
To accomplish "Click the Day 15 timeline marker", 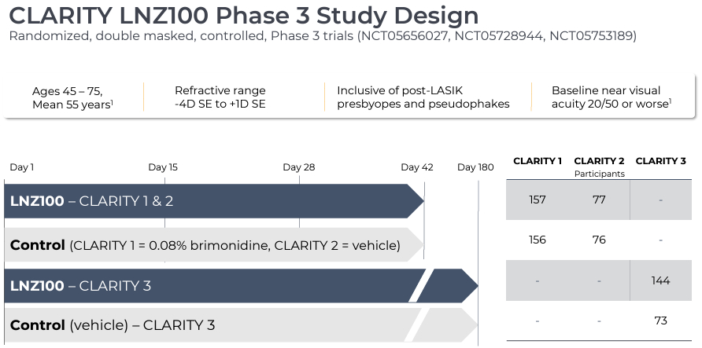I will point(163,167).
